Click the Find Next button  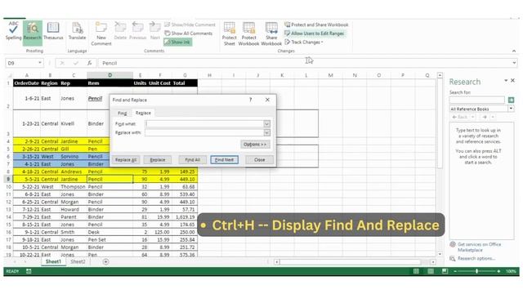pos(224,160)
